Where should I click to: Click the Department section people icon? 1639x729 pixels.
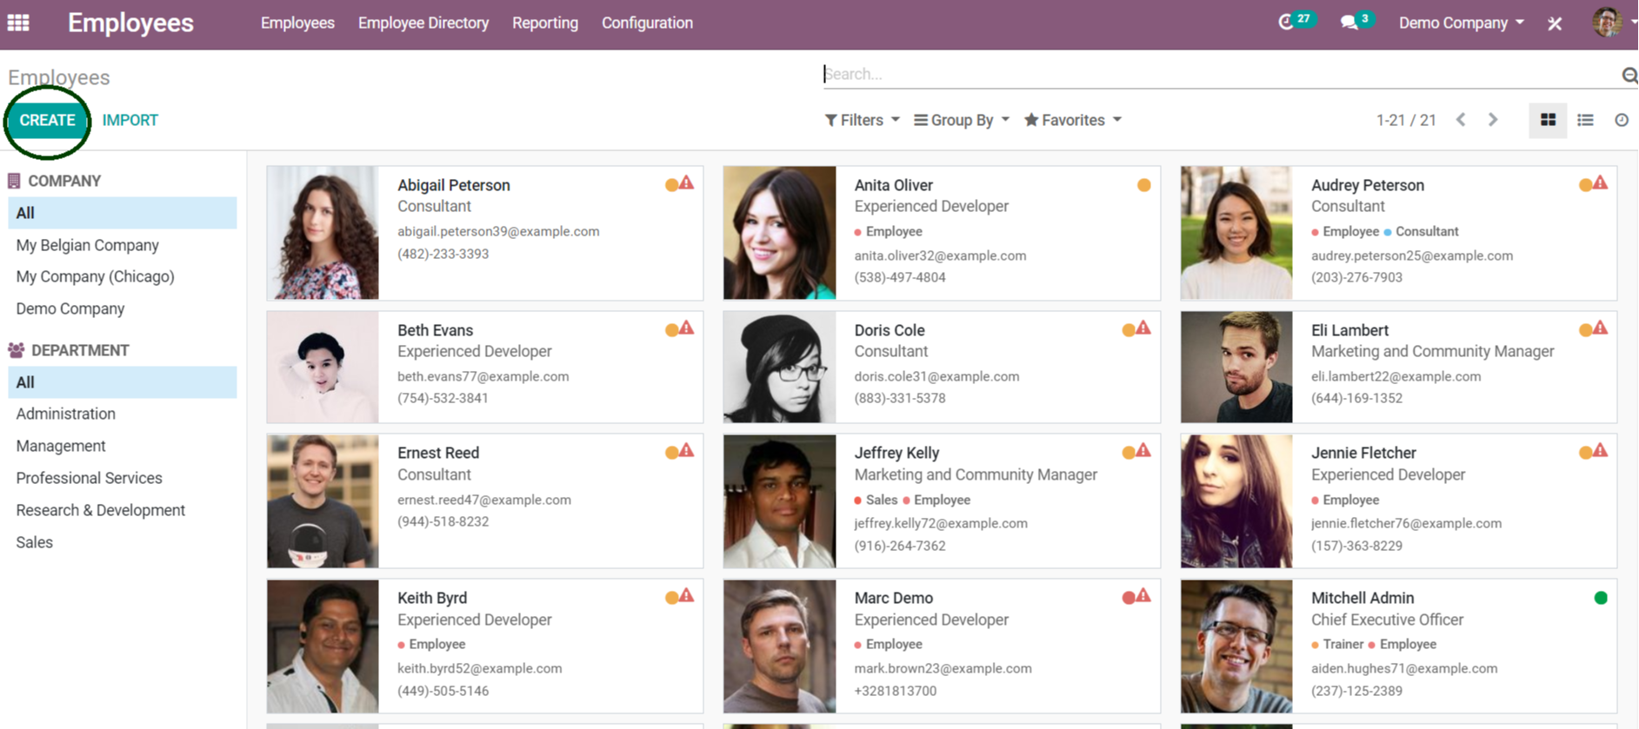16,350
